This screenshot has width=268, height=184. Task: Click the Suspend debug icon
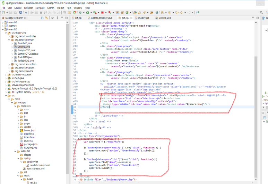point(36,12)
